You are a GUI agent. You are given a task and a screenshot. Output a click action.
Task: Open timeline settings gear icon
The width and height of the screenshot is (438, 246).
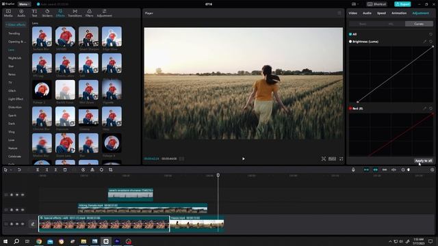pyautogui.click(x=432, y=169)
